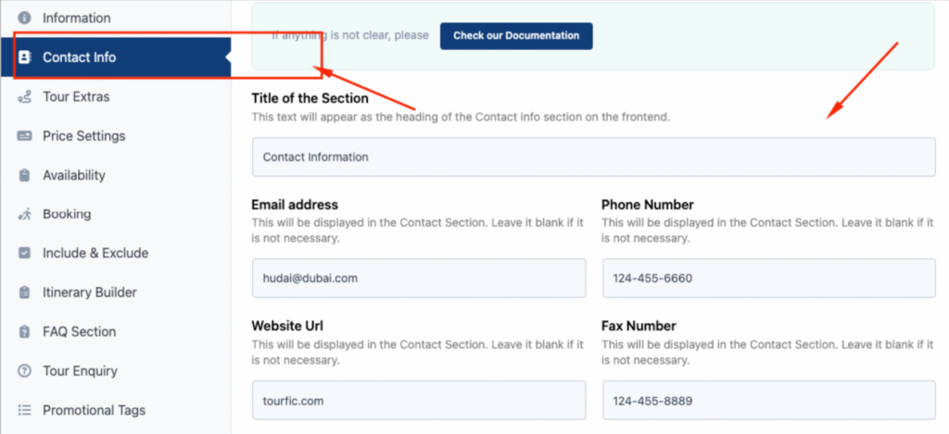
Task: Click the Phone Number input field
Action: point(768,278)
